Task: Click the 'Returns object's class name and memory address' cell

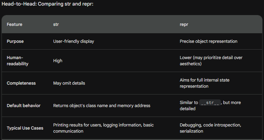Action: (x=102, y=106)
